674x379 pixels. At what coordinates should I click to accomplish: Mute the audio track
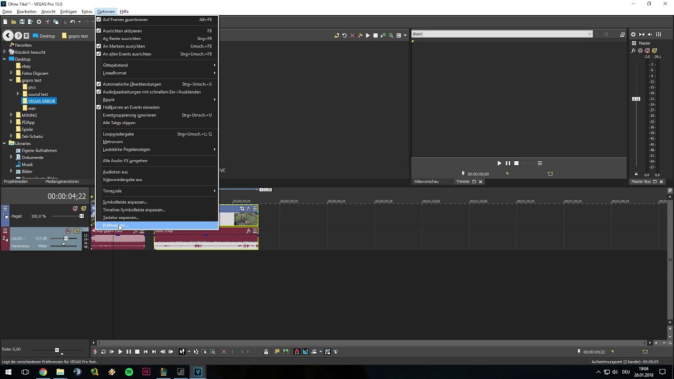68,231
